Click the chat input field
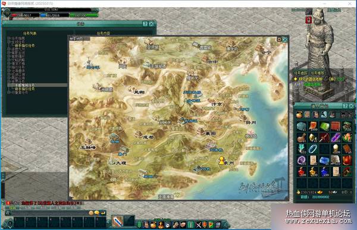Viewport: 357px width, 230px height. [49, 213]
